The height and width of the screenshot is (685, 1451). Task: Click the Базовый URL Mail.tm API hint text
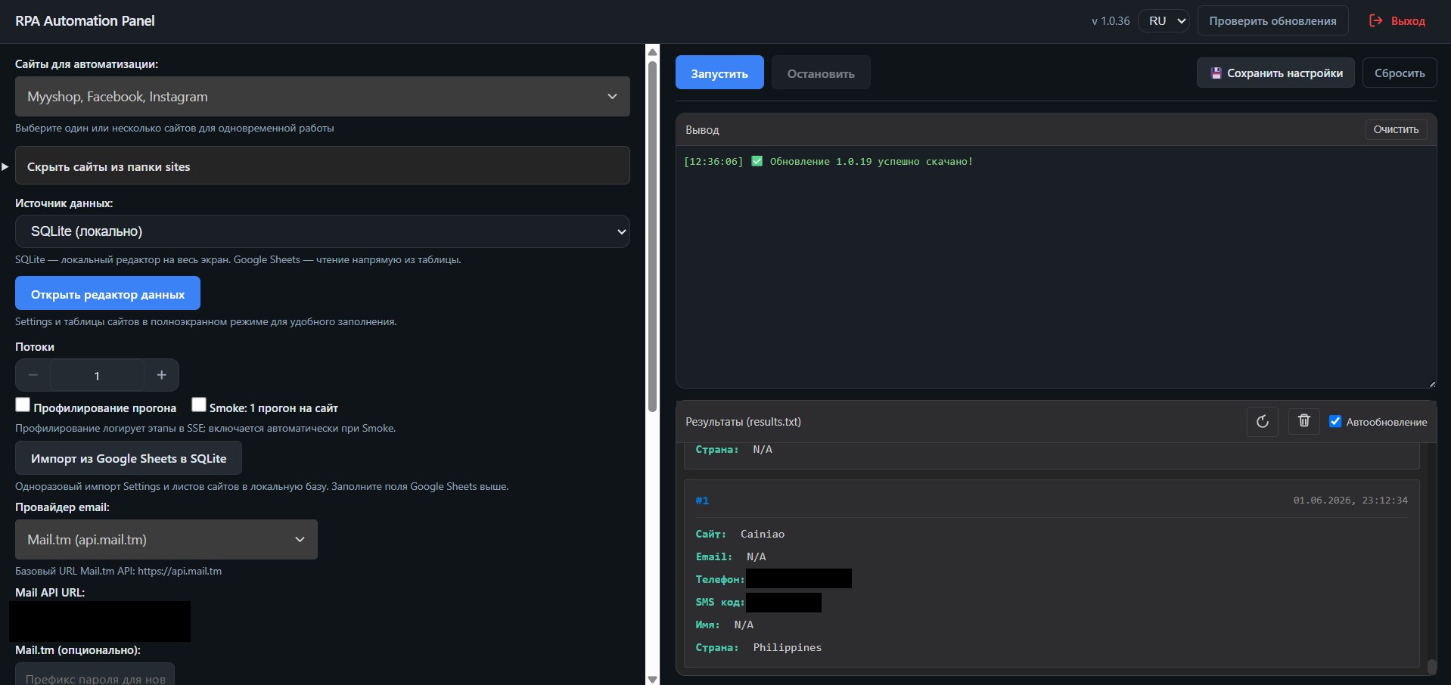[x=119, y=571]
